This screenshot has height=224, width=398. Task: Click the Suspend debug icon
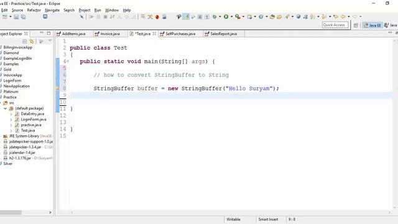(98, 17)
